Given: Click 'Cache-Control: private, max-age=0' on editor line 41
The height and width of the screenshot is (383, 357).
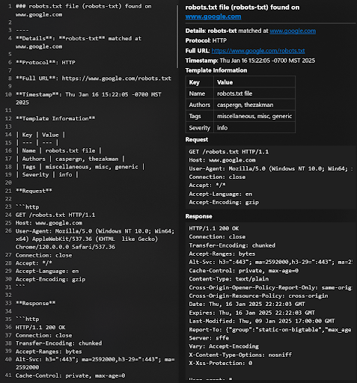Looking at the screenshot, I should 70,376.
